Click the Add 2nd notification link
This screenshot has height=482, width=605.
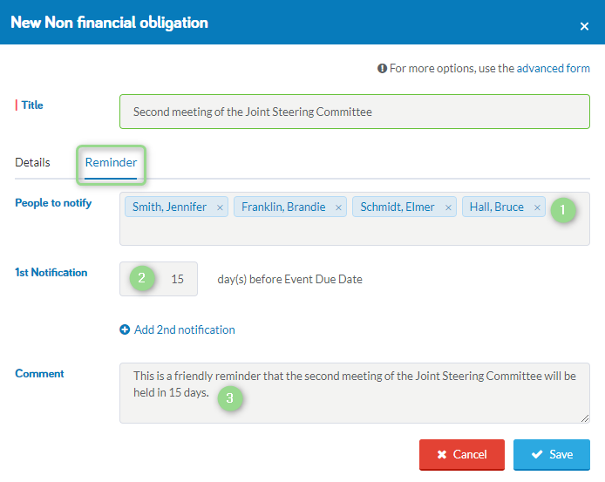185,330
